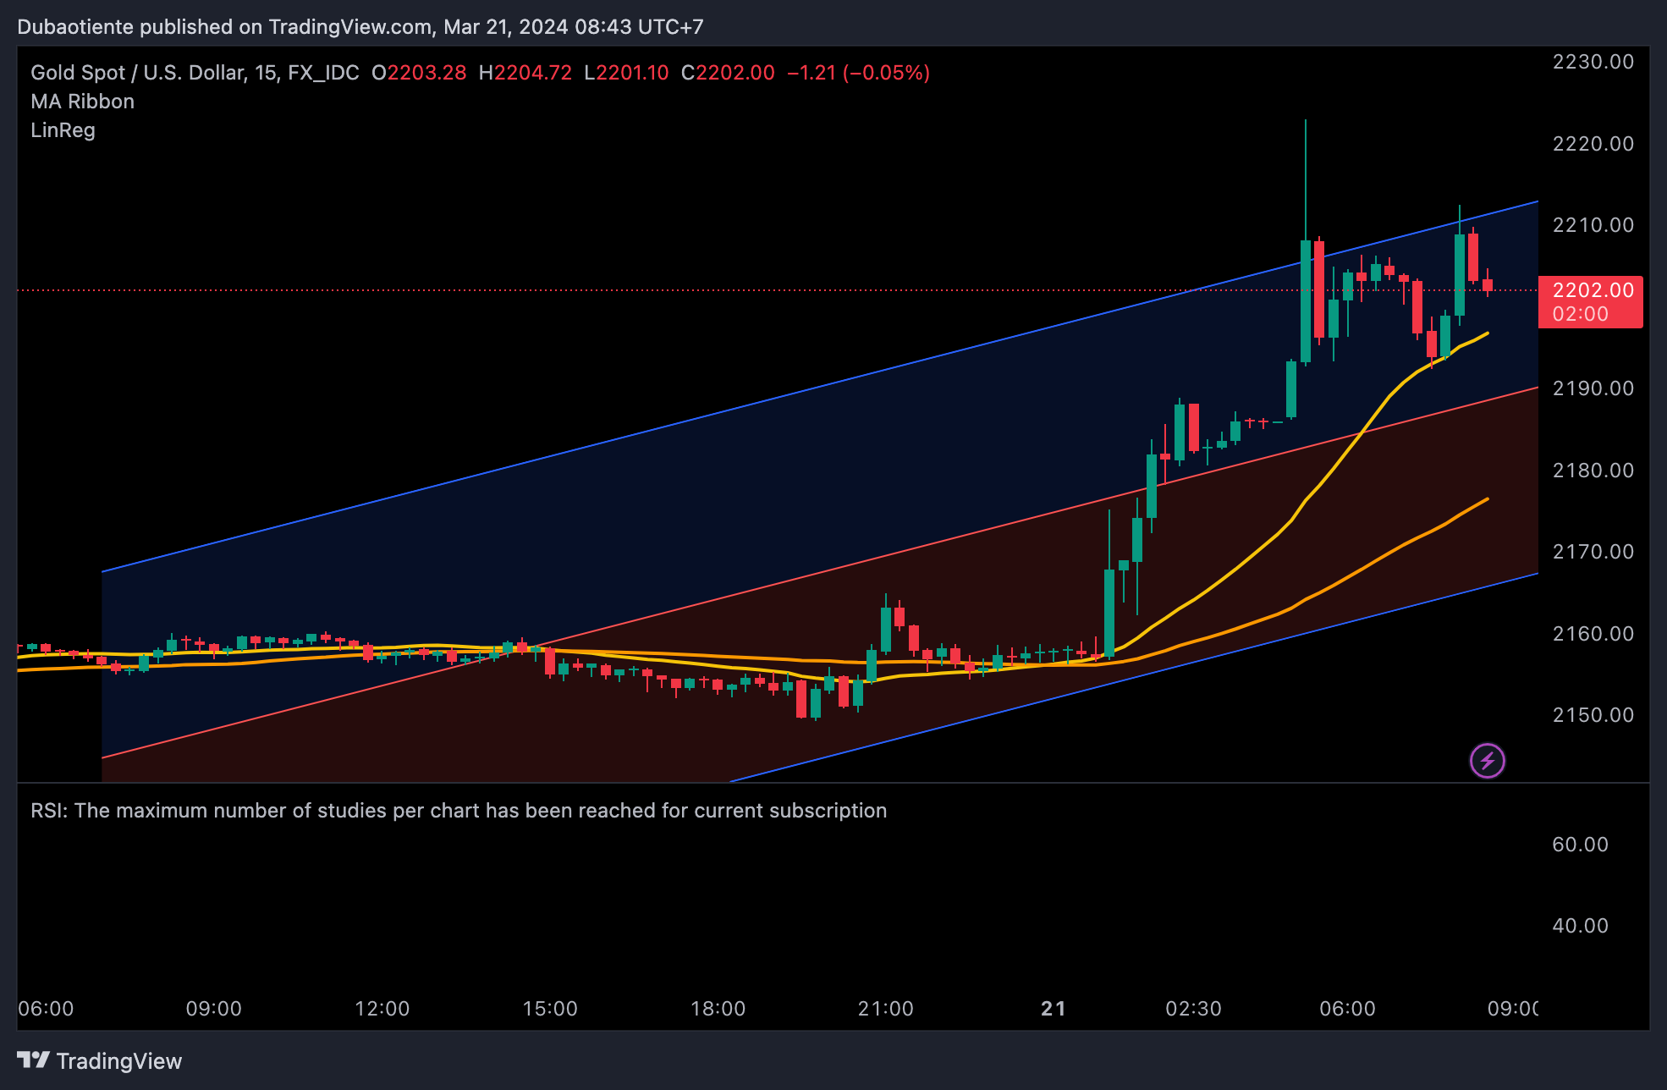Screen dimensions: 1667x1090
Task: Click the 2180.00 price axis label
Action: (x=1593, y=471)
